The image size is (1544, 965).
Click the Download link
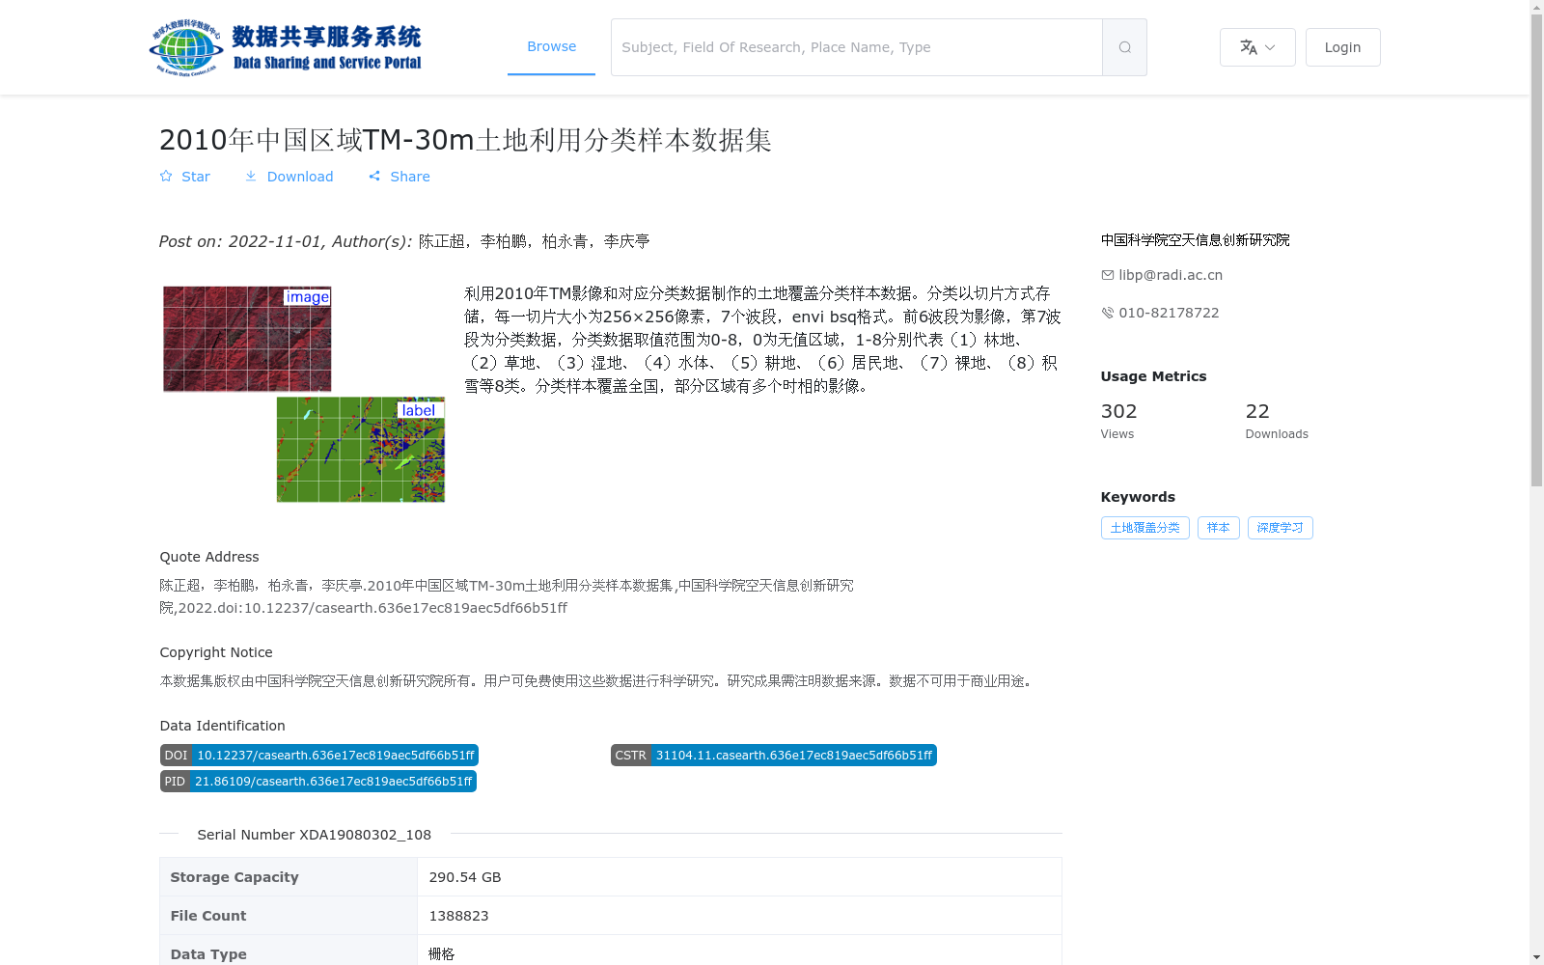point(300,177)
